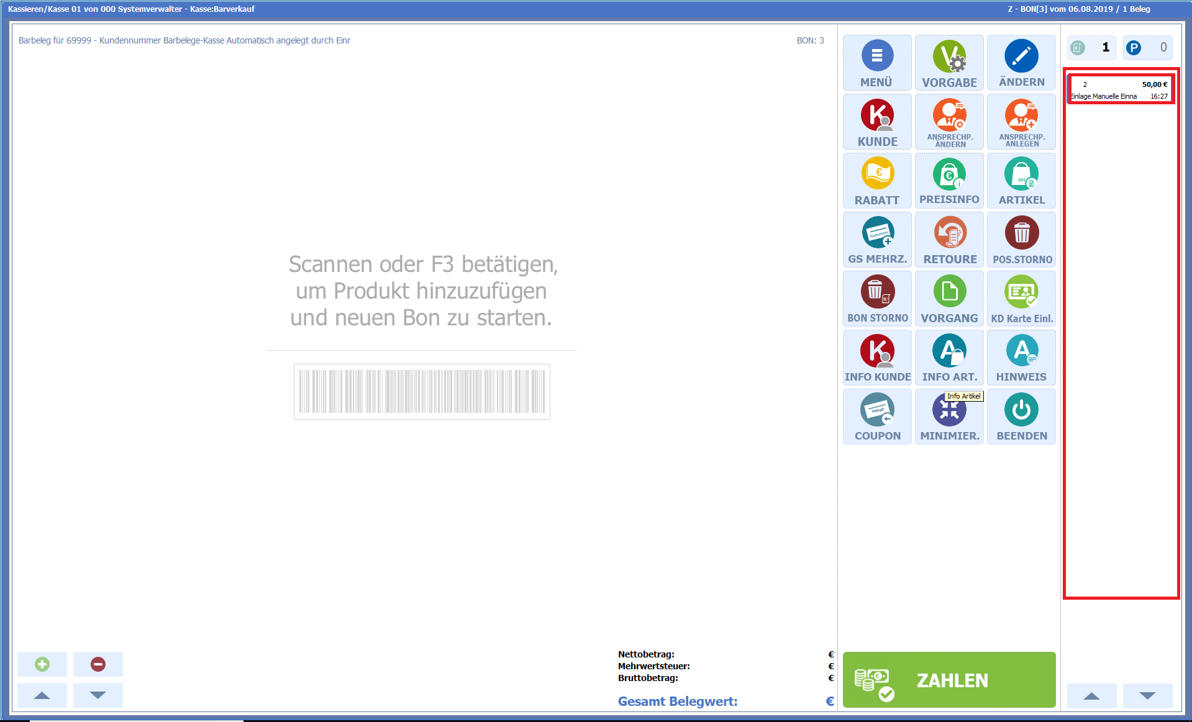Viewport: 1192px width, 722px height.
Task: Open PREISINFO price information
Action: [x=949, y=181]
